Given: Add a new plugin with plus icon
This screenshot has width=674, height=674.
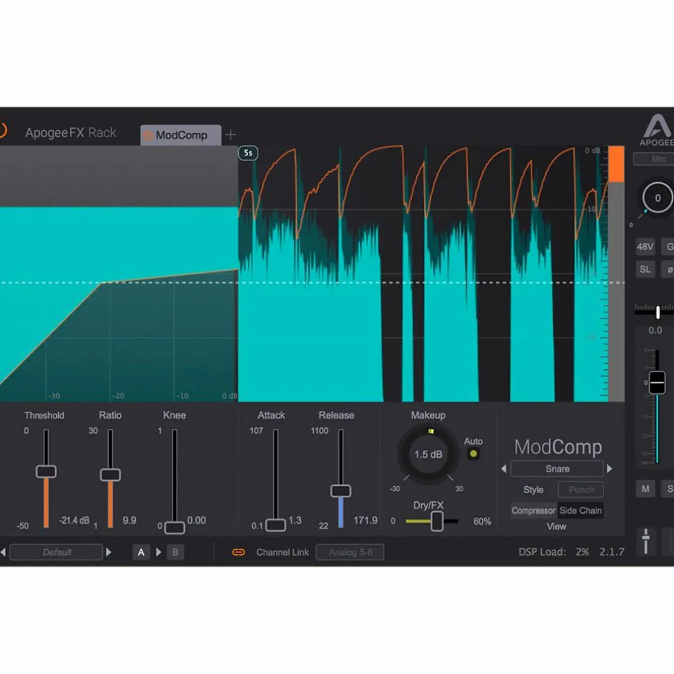Looking at the screenshot, I should 231,135.
